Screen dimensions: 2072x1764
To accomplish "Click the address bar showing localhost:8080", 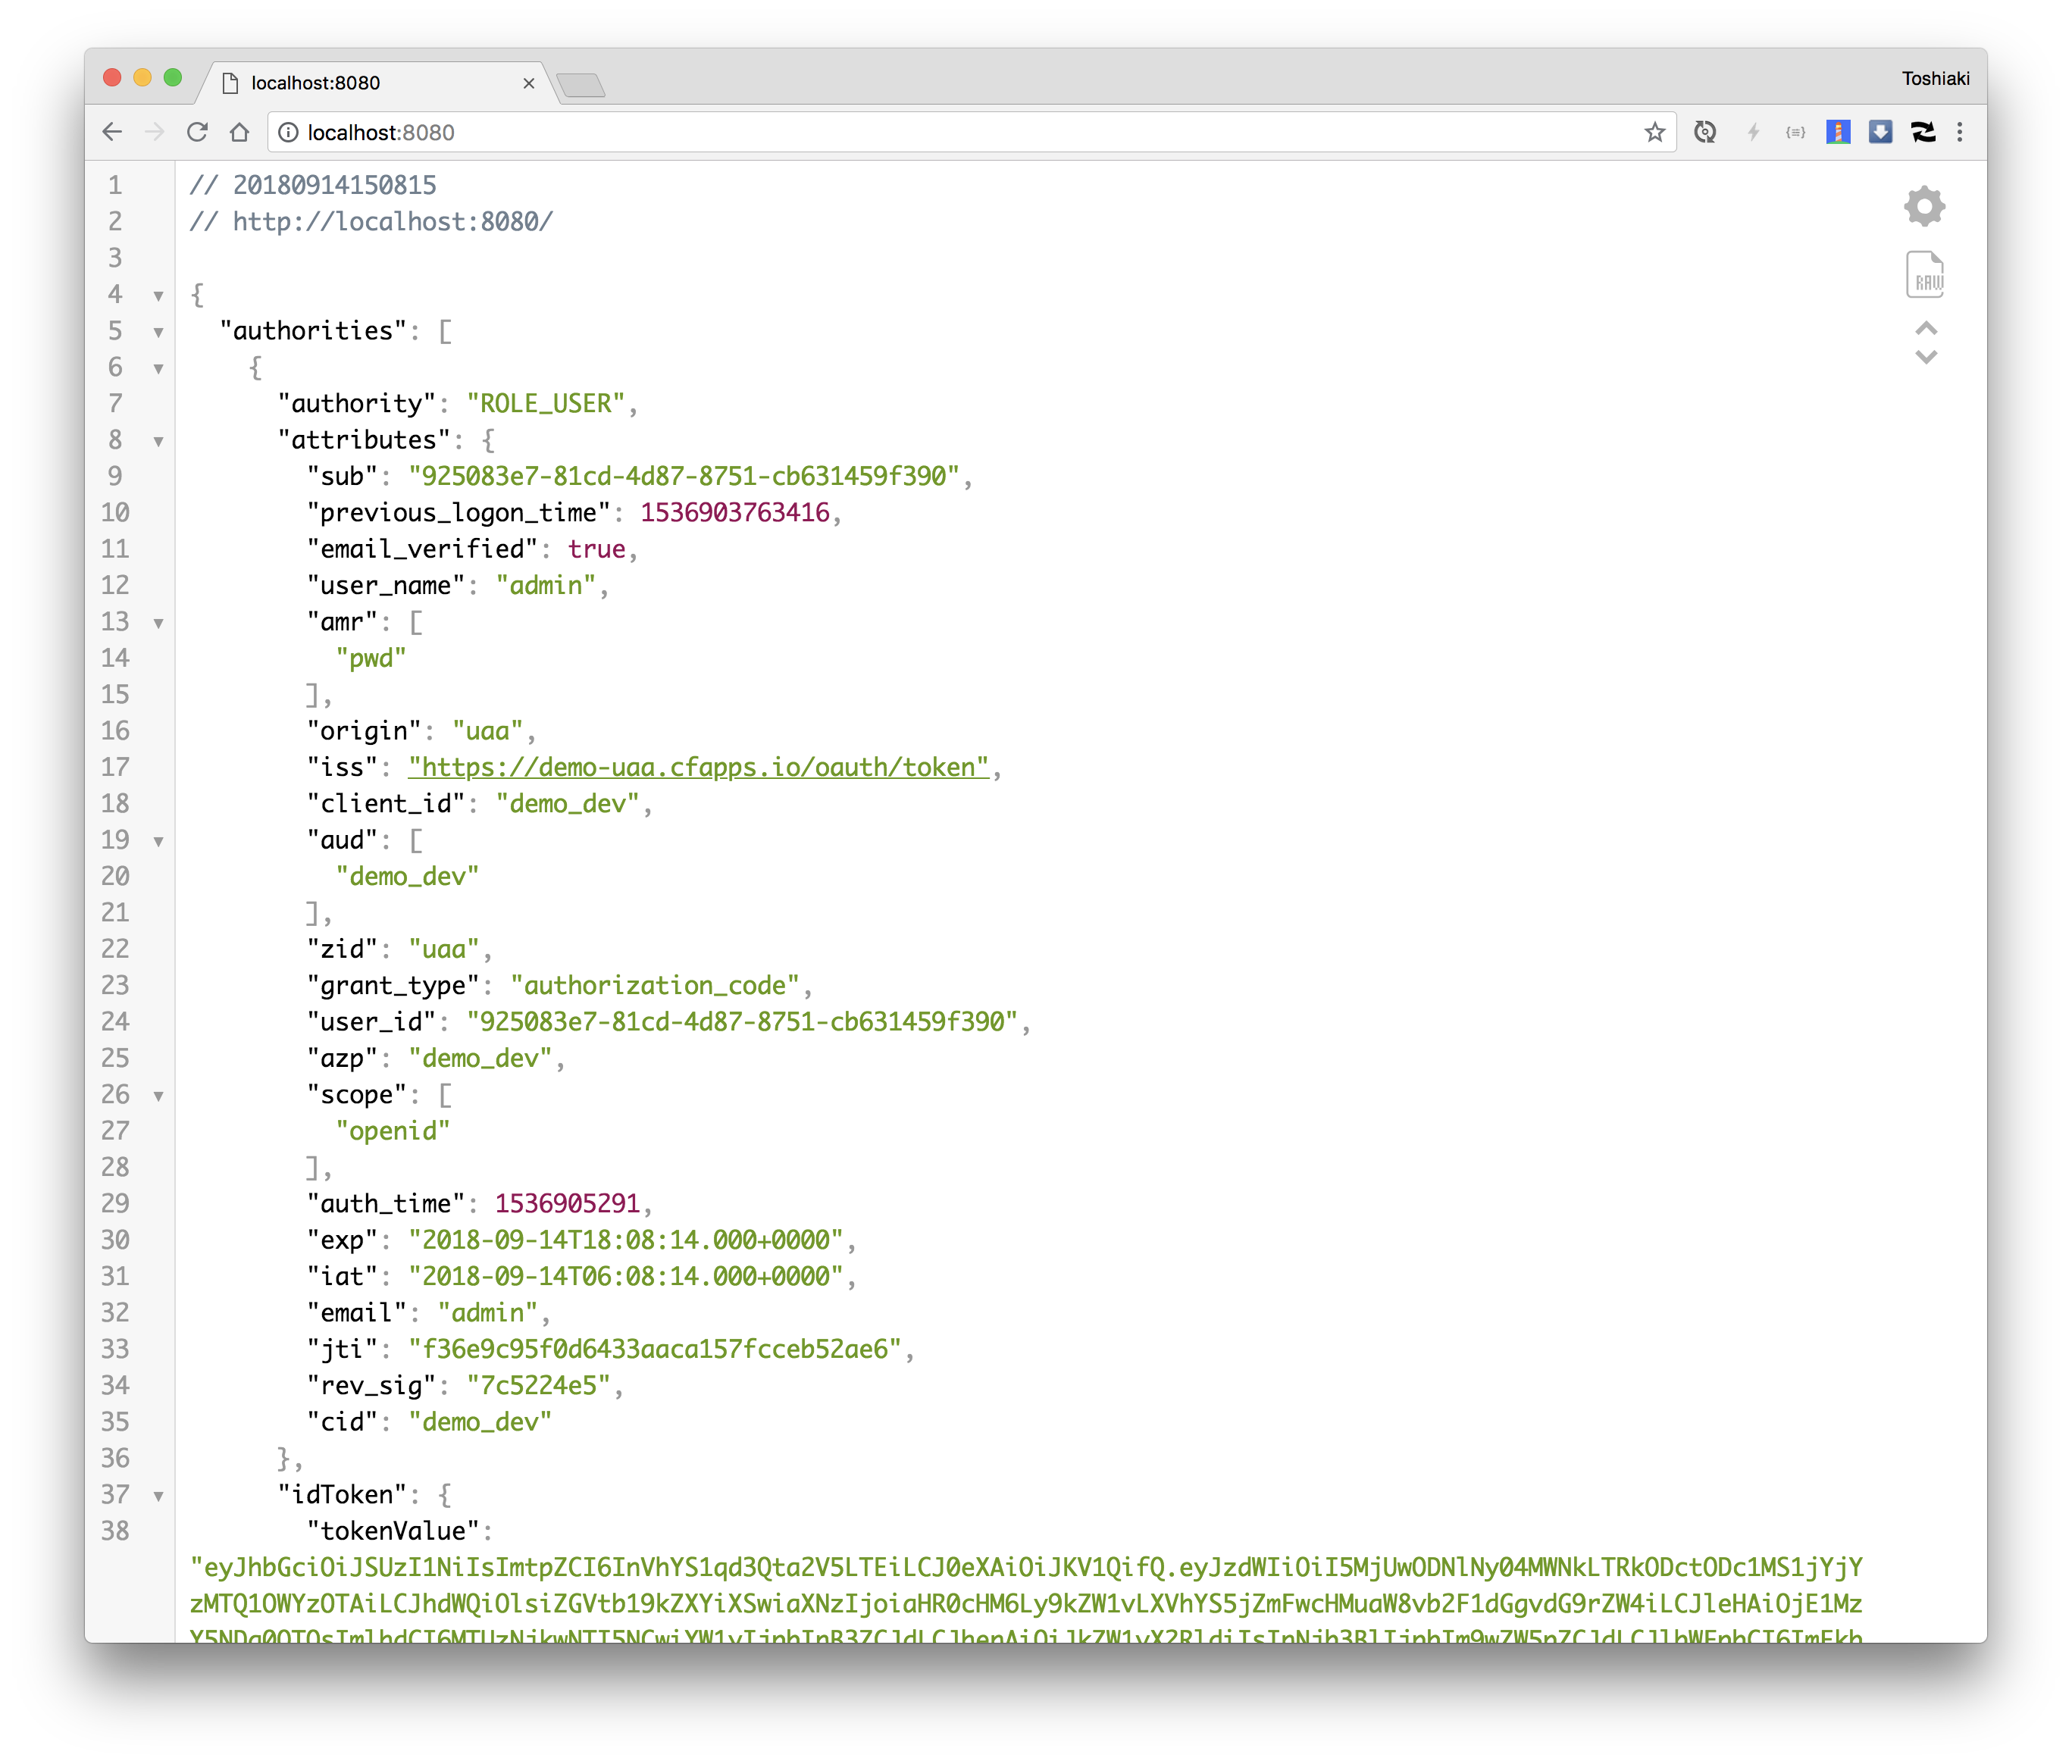I will click(900, 132).
